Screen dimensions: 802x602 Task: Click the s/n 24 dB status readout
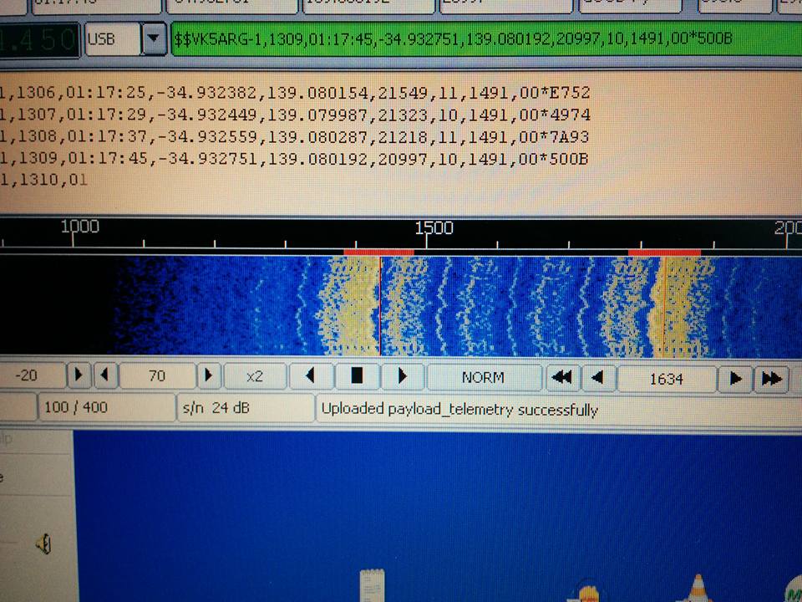point(246,408)
